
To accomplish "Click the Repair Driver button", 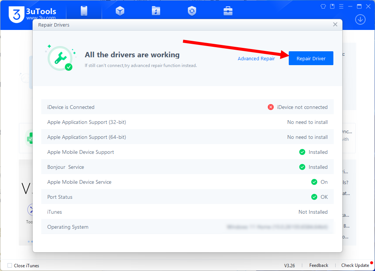I will coord(311,58).
